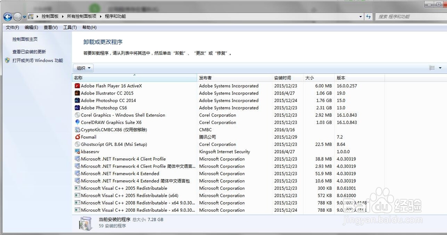447x235 pixels.
Task: Refresh the 程序和功能 list
Action: 369,17
